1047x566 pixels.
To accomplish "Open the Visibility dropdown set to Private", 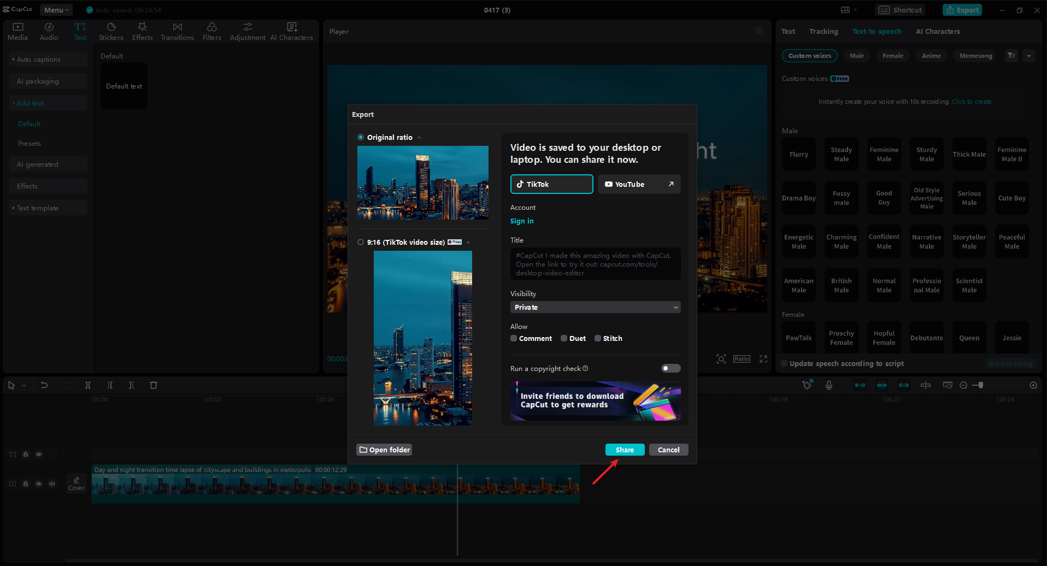I will point(595,307).
